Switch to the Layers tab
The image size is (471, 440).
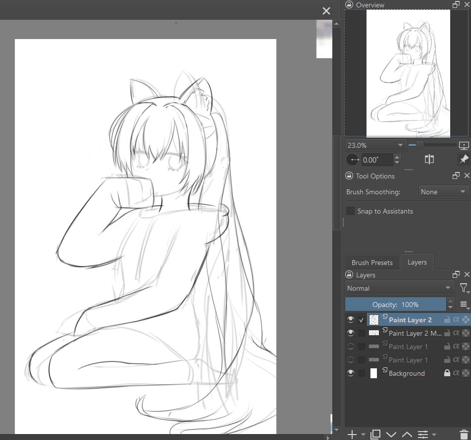[417, 262]
